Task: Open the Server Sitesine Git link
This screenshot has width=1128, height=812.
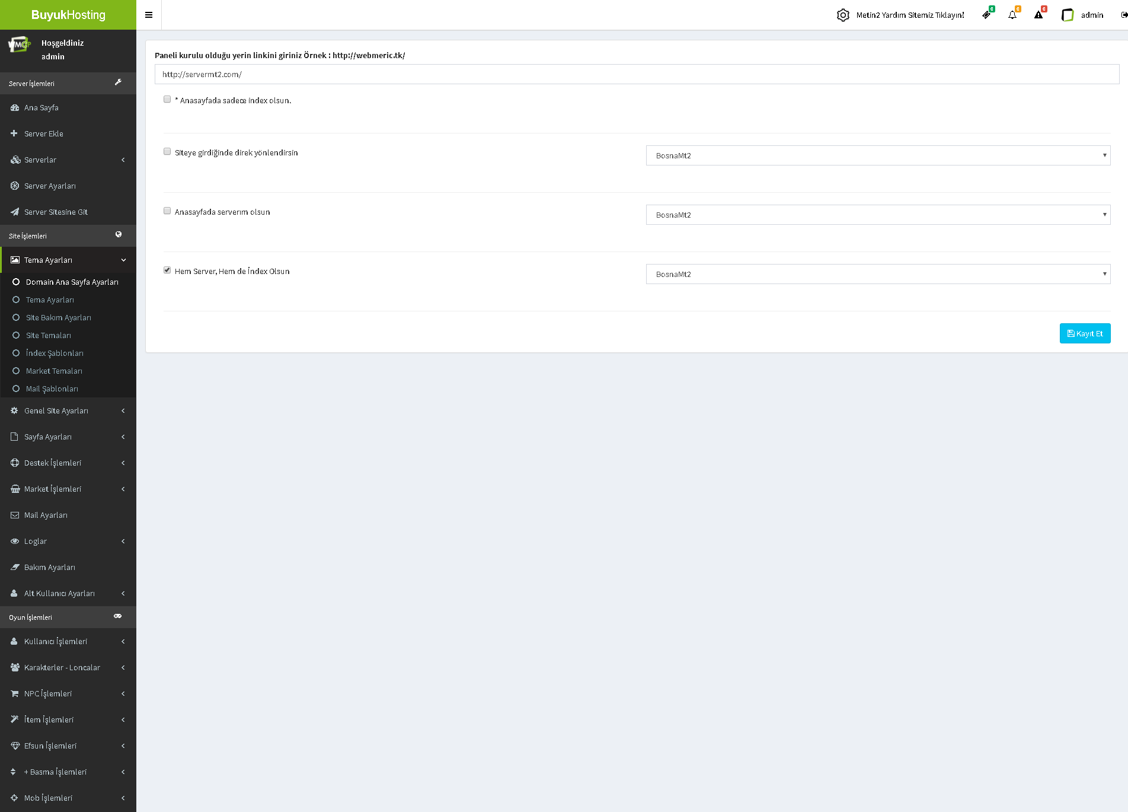Action: point(56,212)
